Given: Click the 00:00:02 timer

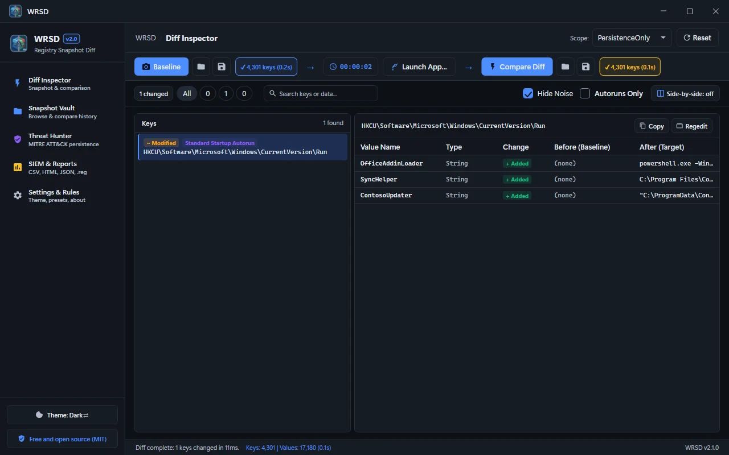Looking at the screenshot, I should [x=351, y=67].
